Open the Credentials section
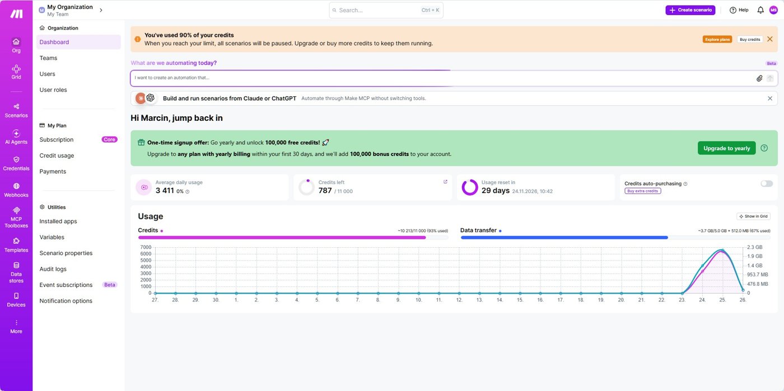 coord(16,163)
